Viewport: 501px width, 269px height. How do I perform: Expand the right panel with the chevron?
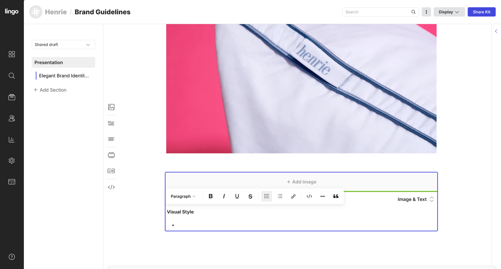(x=496, y=31)
